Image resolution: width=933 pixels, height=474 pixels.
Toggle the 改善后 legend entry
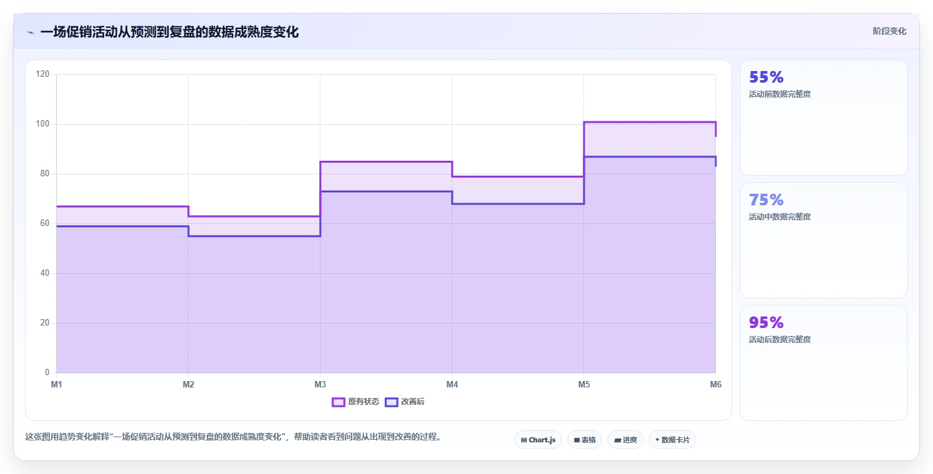coord(404,402)
